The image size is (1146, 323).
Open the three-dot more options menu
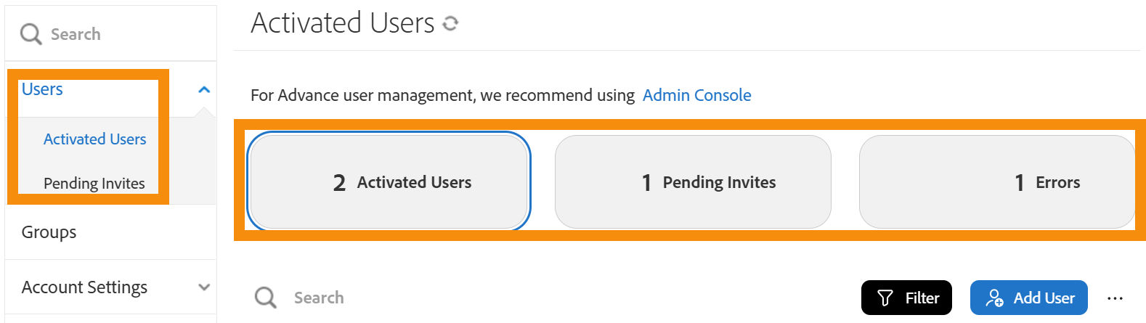(x=1115, y=298)
